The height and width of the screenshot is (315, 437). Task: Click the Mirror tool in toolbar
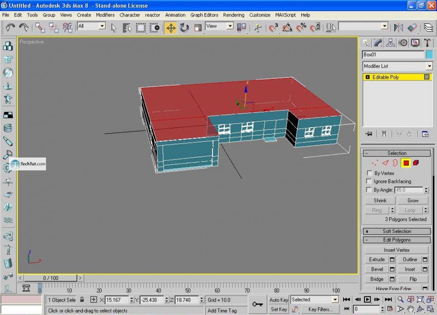point(398,28)
